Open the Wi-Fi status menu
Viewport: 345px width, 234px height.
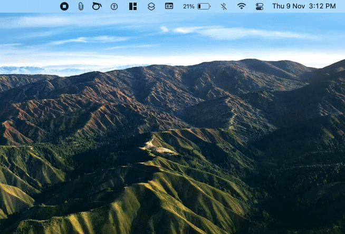(x=242, y=6)
